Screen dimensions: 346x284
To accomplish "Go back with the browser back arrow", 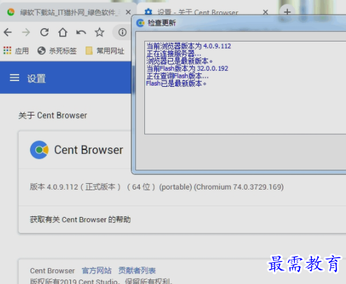I will (x=8, y=33).
